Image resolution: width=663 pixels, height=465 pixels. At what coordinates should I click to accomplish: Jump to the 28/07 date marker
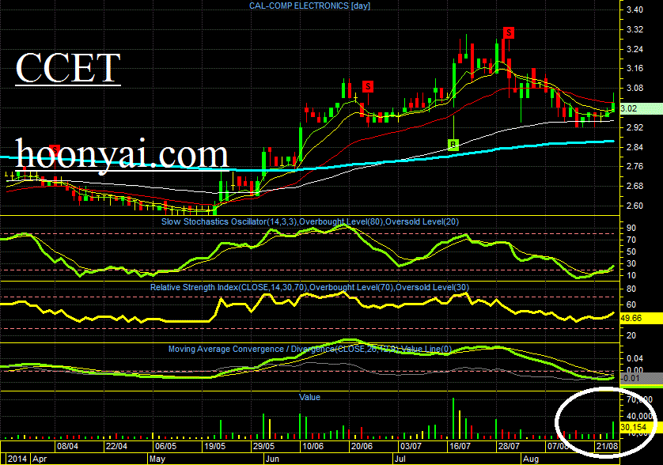[509, 446]
